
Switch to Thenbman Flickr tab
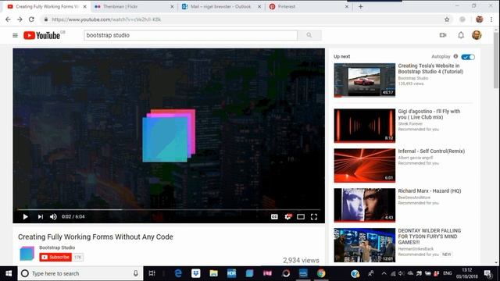134,6
